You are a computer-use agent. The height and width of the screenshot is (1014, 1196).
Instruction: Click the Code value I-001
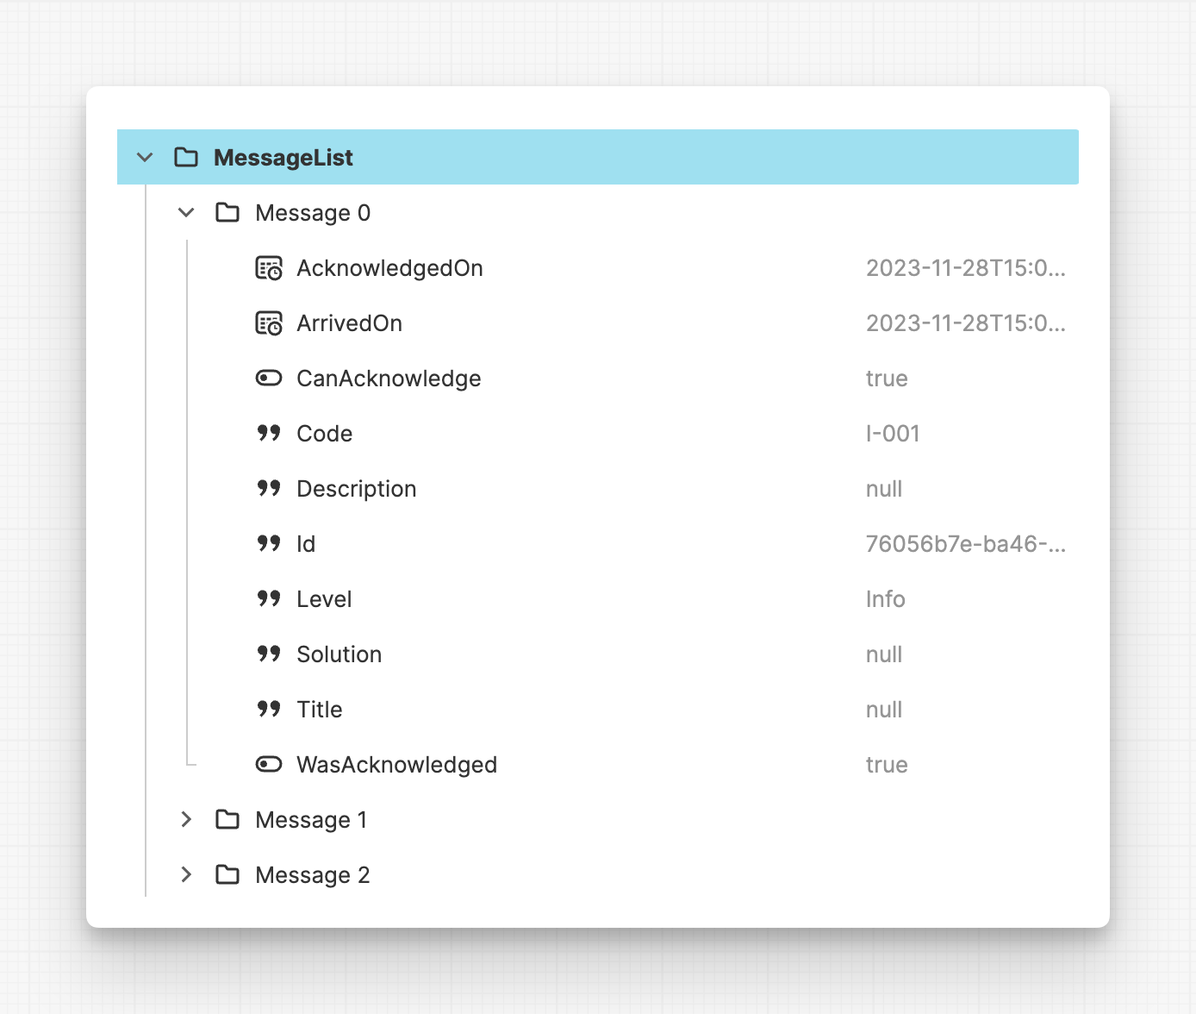pos(893,434)
